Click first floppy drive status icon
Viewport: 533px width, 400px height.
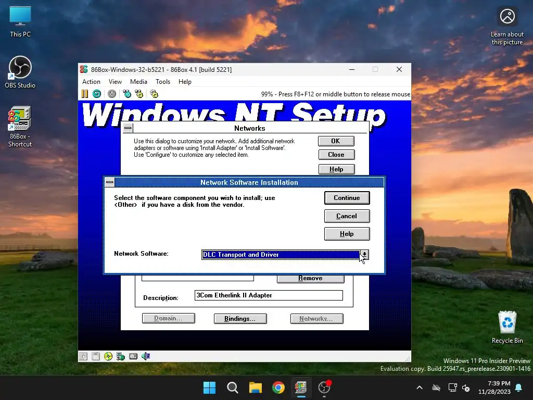point(83,356)
